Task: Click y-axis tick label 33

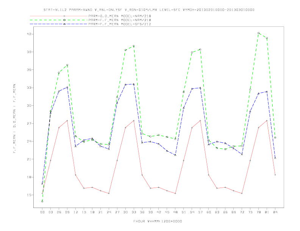Action: (x=29, y=88)
